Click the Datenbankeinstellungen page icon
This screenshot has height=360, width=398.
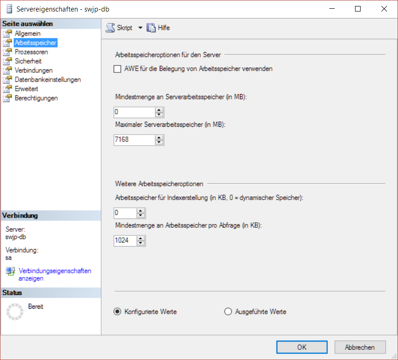click(7, 80)
